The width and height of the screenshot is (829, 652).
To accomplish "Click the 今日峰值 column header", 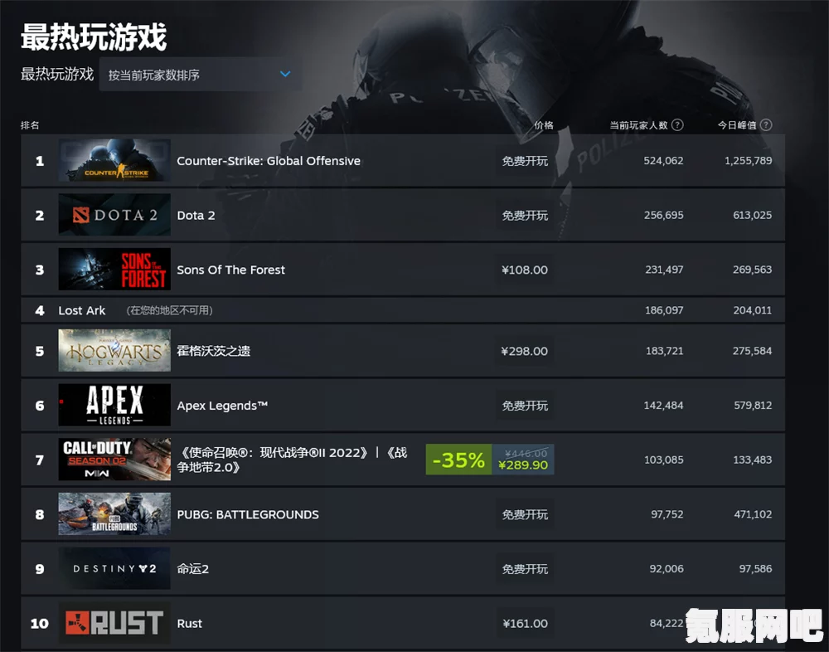I will pyautogui.click(x=737, y=125).
